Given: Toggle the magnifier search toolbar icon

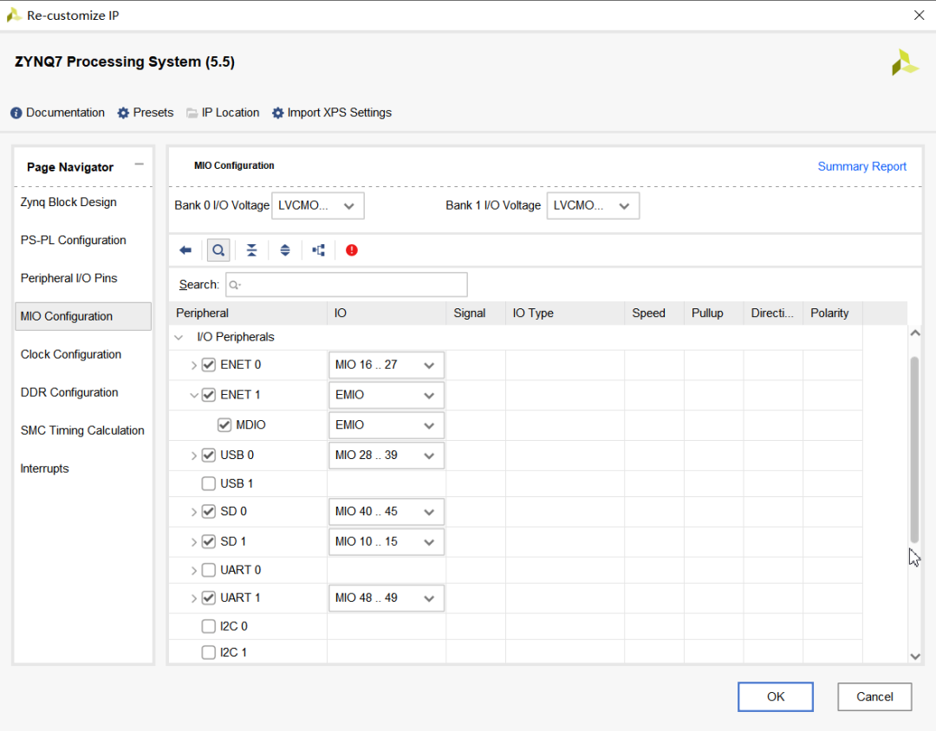Looking at the screenshot, I should [x=218, y=250].
